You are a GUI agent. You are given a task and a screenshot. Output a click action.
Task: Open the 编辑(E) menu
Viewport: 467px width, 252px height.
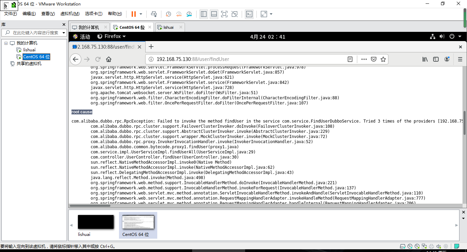29,14
